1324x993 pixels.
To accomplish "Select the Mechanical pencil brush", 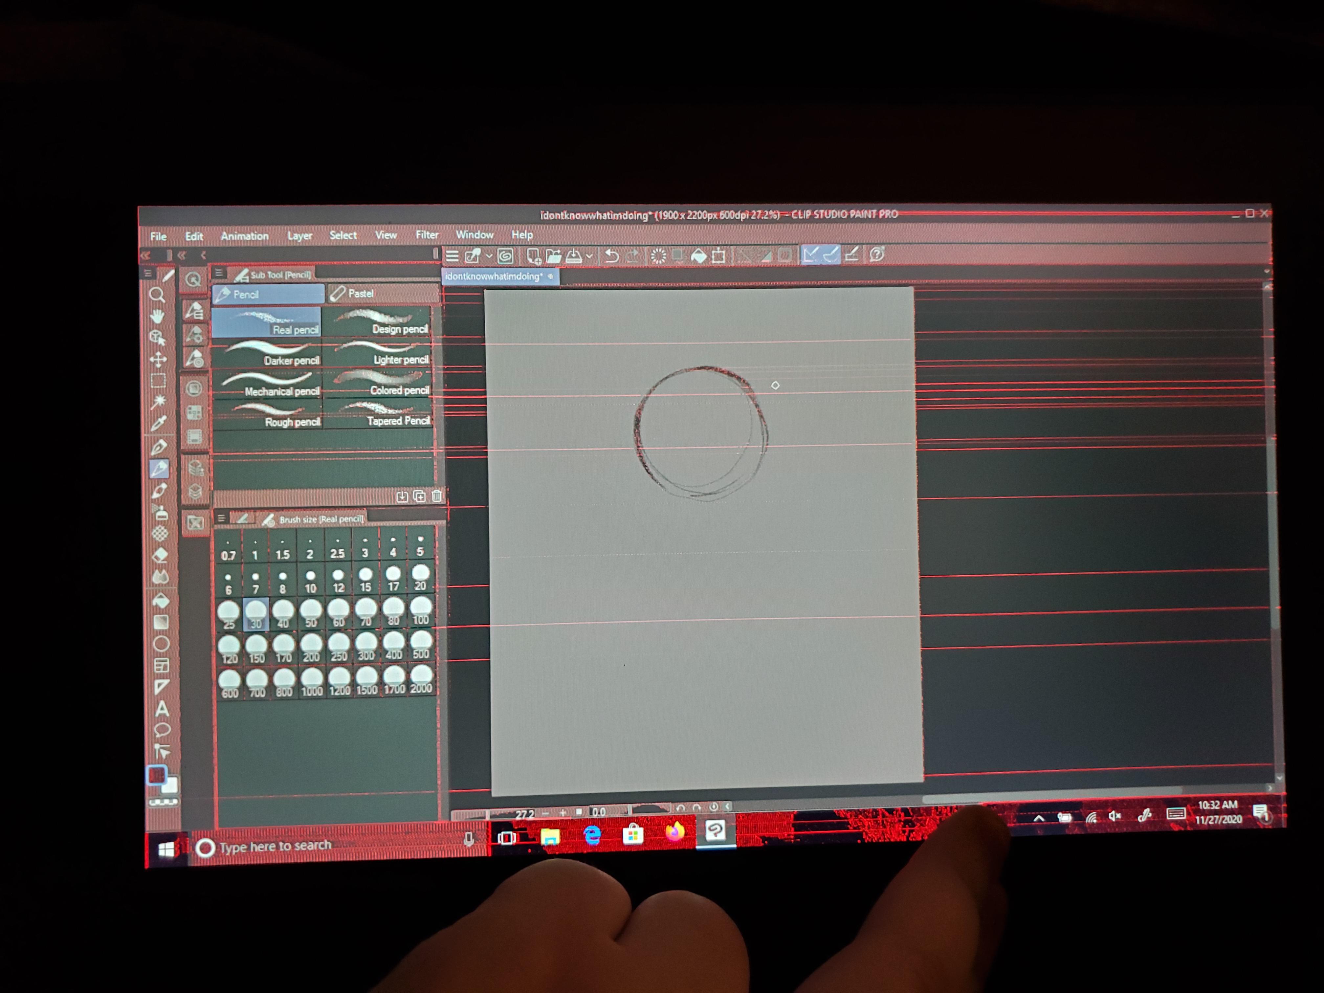I will click(x=268, y=384).
